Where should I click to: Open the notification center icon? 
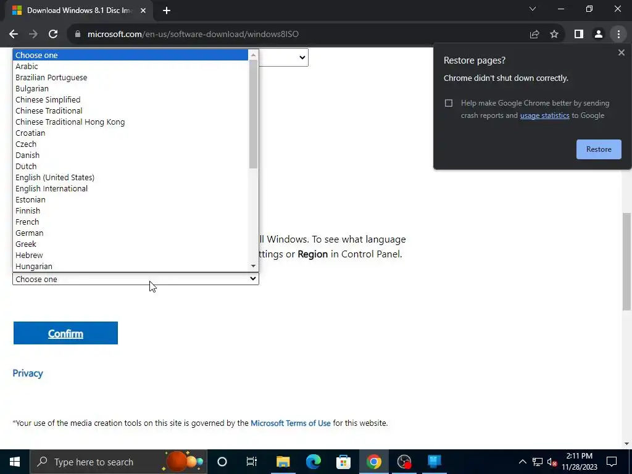click(612, 462)
